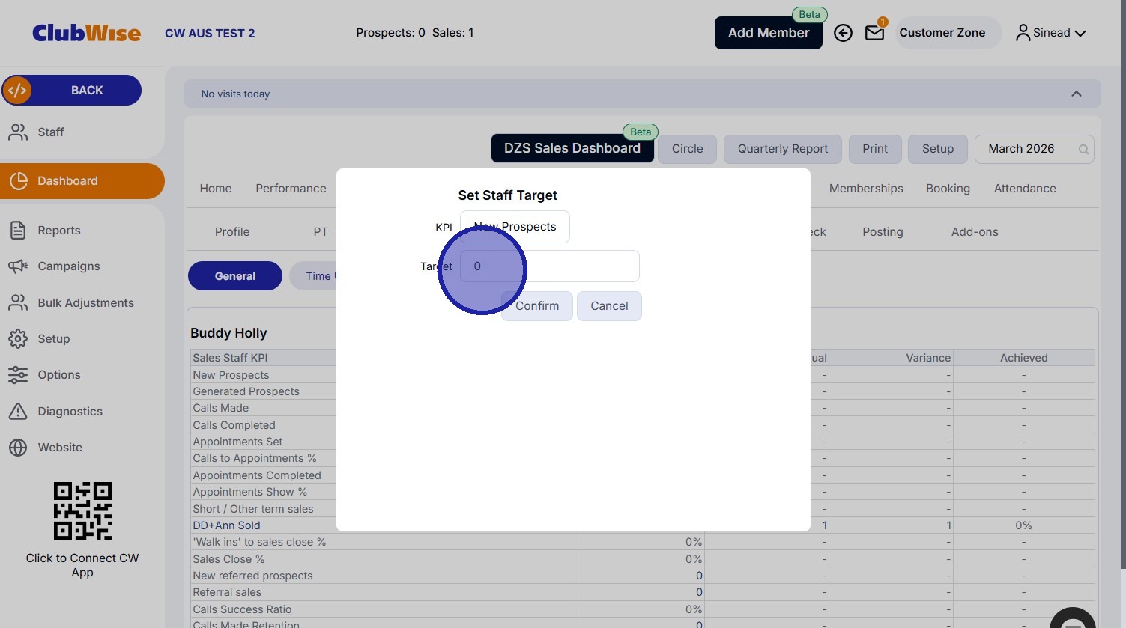Select the General pill toggle
The height and width of the screenshot is (628, 1126).
click(235, 276)
